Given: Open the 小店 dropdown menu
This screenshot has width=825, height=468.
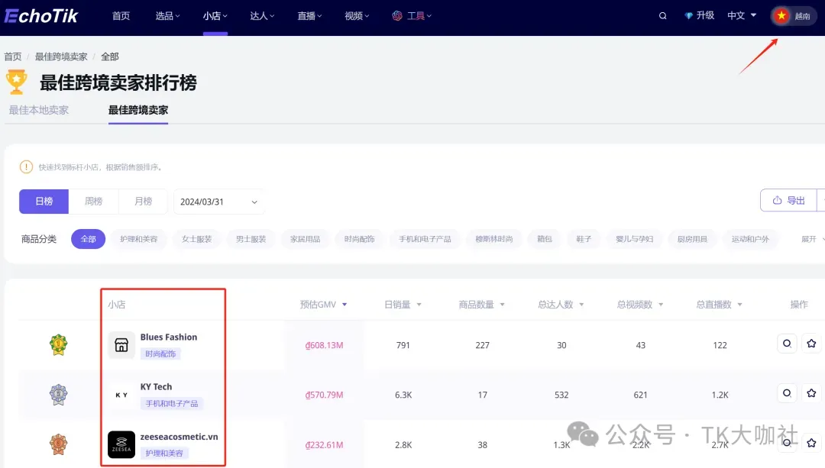Looking at the screenshot, I should pyautogui.click(x=215, y=16).
